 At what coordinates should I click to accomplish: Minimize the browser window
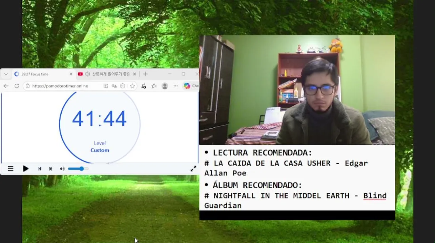[x=170, y=74]
